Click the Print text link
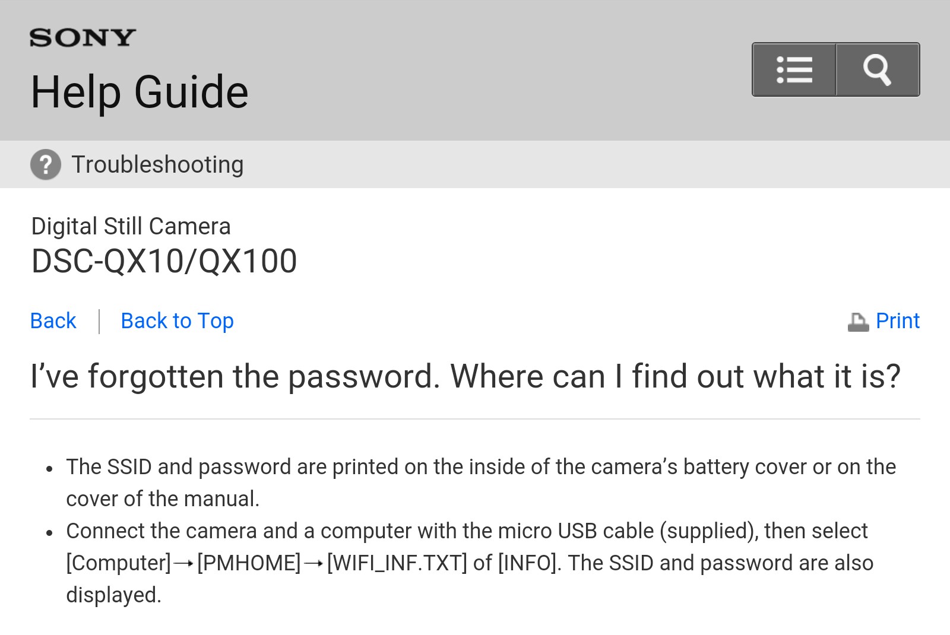 click(x=897, y=321)
